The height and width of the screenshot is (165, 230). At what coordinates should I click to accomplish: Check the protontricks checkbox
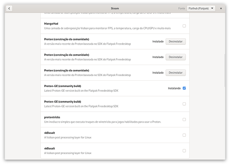pyautogui.click(x=184, y=119)
